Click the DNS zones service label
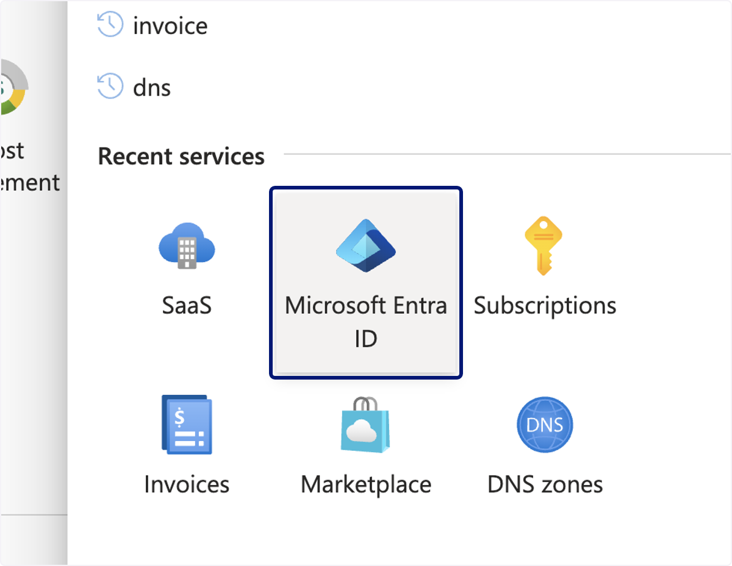Image resolution: width=732 pixels, height=566 pixels. (545, 484)
